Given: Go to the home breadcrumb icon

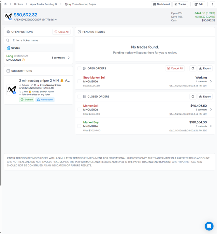Looking at the screenshot, I should click(6, 4).
